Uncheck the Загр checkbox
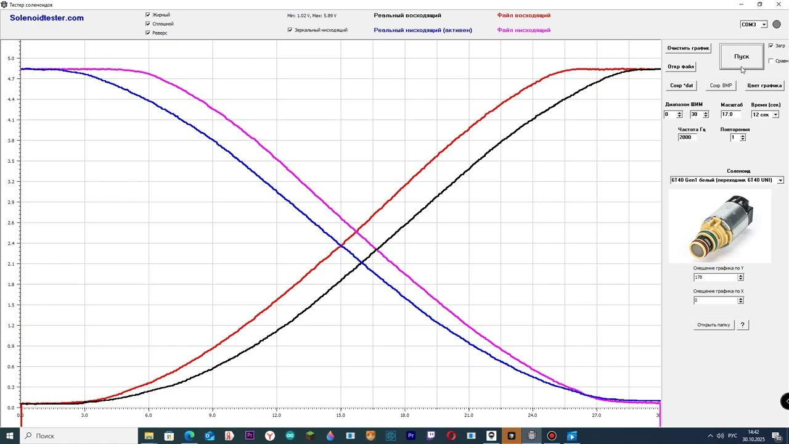 tap(771, 46)
